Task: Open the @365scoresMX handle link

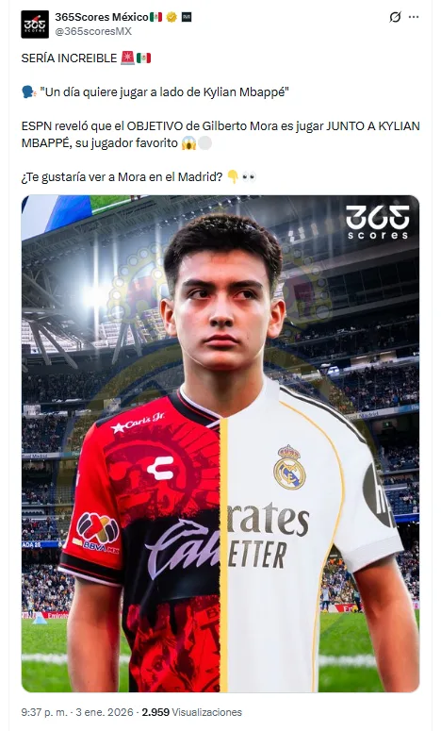Action: [93, 31]
